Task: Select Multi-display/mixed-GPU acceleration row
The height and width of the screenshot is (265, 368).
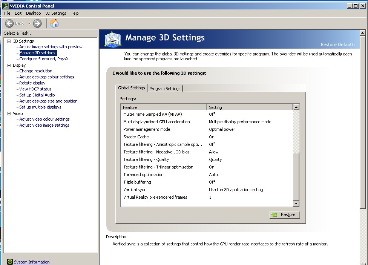Action: 207,122
